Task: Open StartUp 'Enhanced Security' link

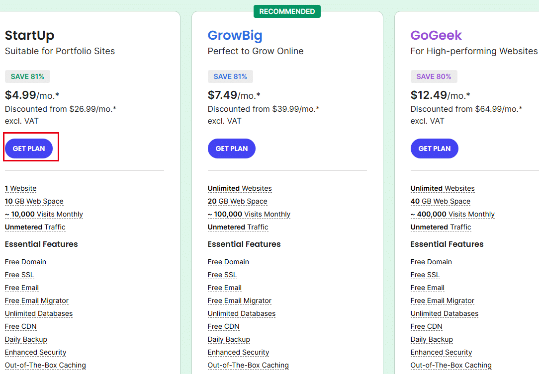Action: click(x=35, y=352)
